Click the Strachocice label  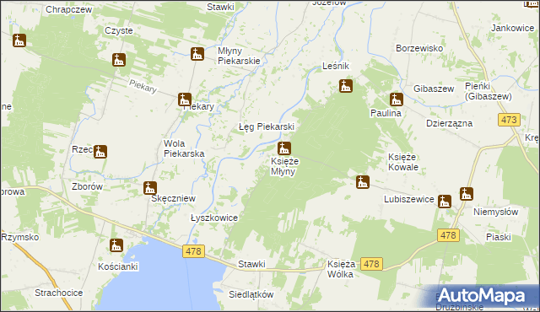pos(59,293)
